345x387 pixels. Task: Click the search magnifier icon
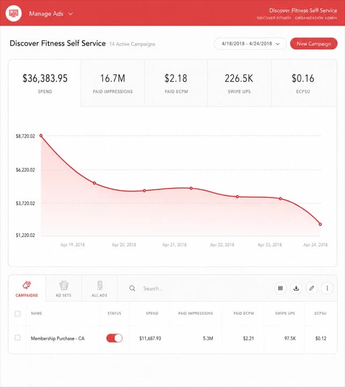click(x=133, y=288)
